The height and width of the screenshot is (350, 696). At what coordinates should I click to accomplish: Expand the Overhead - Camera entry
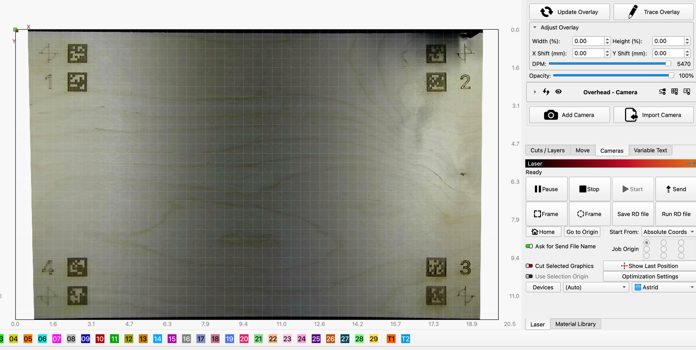535,92
